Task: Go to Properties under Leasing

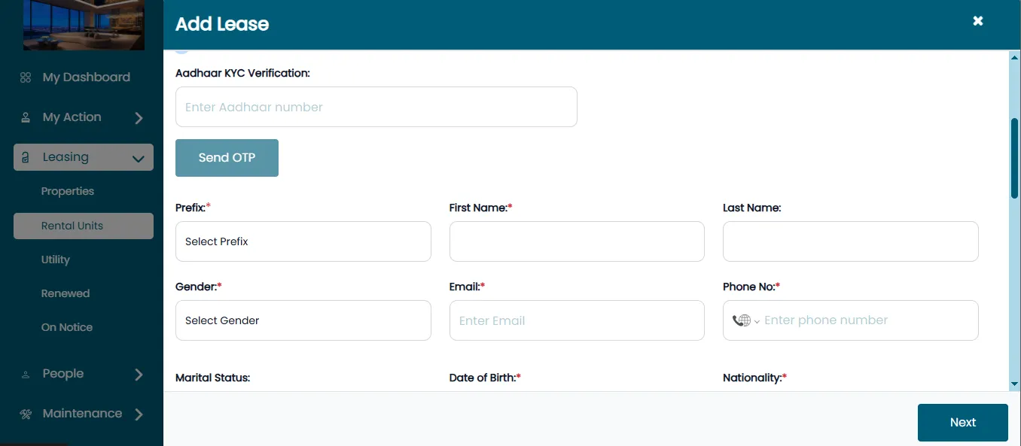Action: (x=68, y=191)
